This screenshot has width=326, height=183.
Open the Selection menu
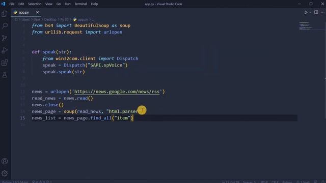tap(35, 4)
